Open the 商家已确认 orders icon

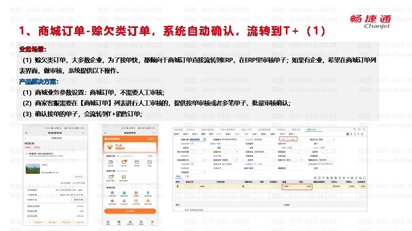coord(111,177)
